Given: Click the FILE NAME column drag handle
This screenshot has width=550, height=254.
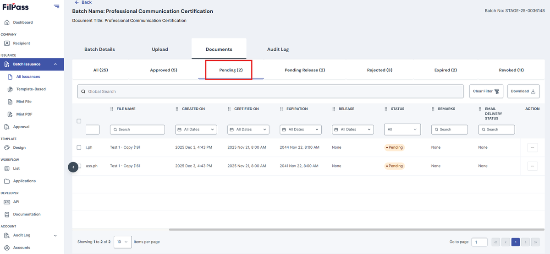Looking at the screenshot, I should click(x=112, y=109).
